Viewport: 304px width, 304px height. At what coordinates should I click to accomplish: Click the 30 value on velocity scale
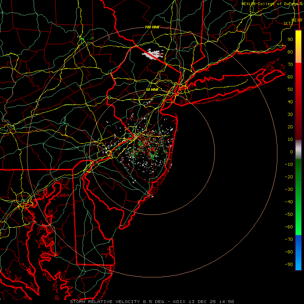290,115
